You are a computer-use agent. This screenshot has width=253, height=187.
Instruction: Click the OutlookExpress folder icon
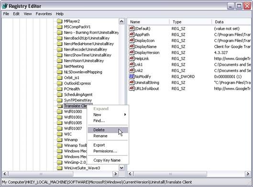pyautogui.click(x=60, y=83)
